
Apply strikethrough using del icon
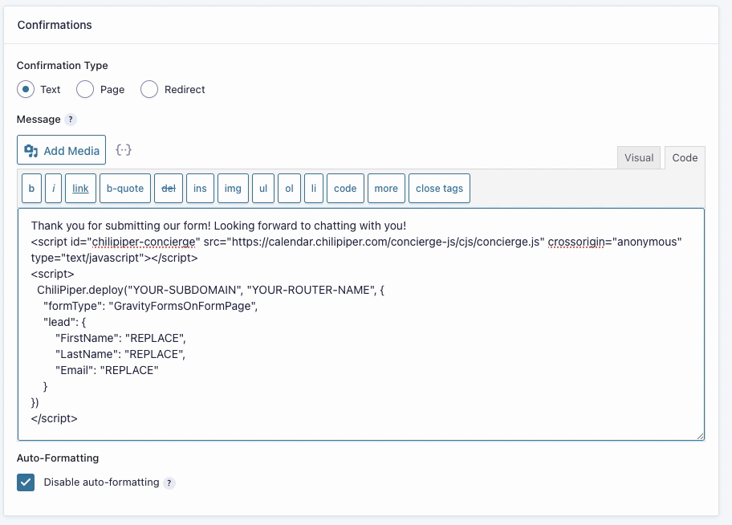[169, 188]
